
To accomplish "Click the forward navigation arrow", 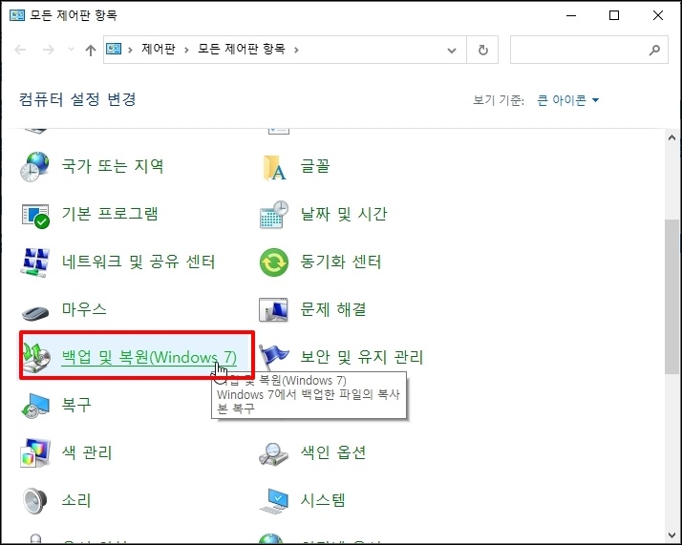I will (49, 50).
